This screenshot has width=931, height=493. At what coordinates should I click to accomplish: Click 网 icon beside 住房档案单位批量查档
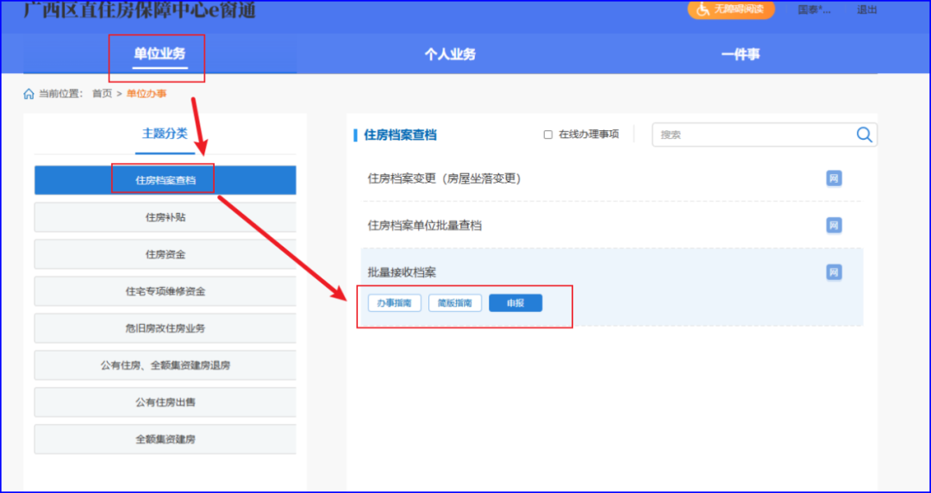point(834,225)
